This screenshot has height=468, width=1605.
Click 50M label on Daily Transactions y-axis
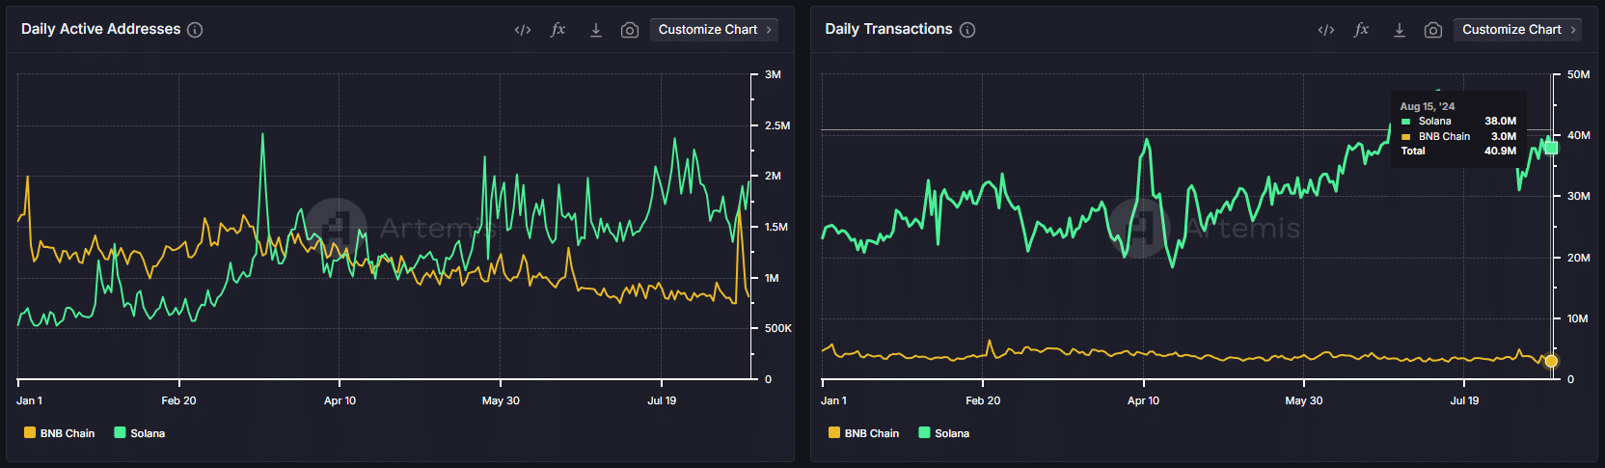[1579, 74]
